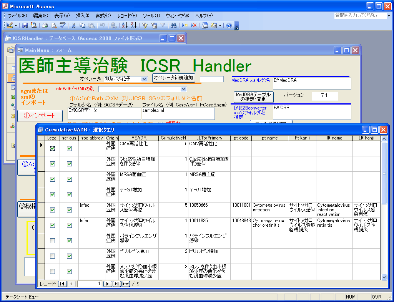The image size is (394, 302).
Task: Click the Cut scissors icon
Action: (x=74, y=25)
